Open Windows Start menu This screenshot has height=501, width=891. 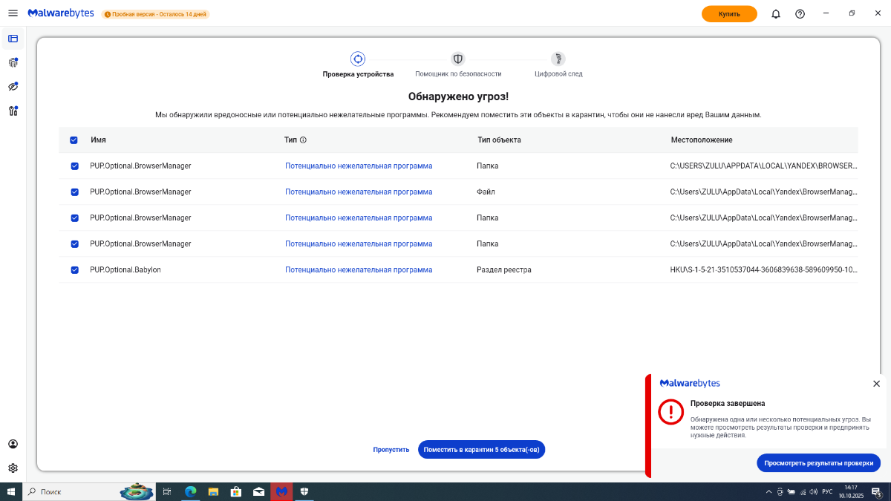[11, 491]
